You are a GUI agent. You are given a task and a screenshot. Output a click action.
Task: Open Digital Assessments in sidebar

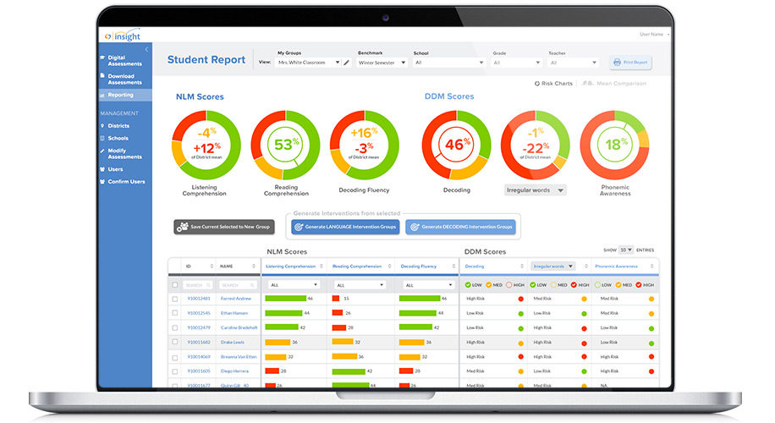[124, 61]
